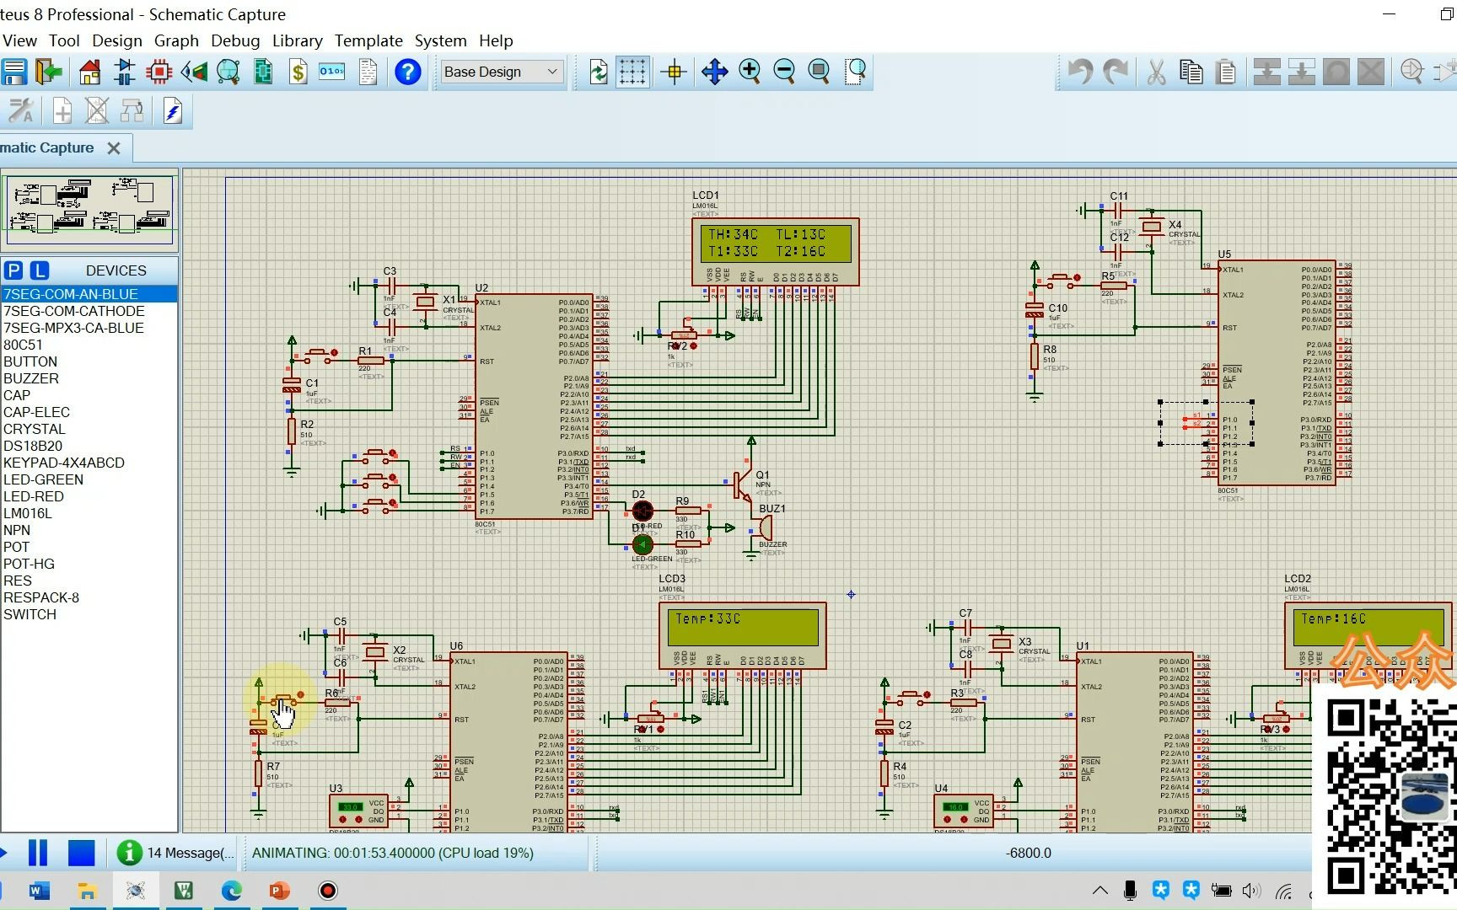Click the Zoom Out magnifier icon
Image resolution: width=1457 pixels, height=910 pixels.
click(x=784, y=72)
